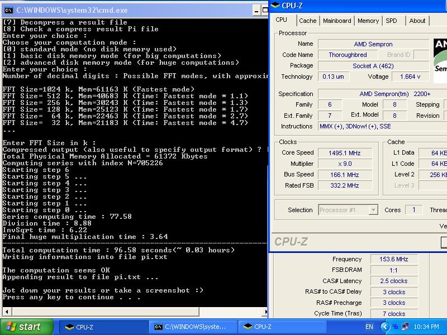Image resolution: width=447 pixels, height=335 pixels.
Task: Click the Ext. Family value 7
Action: point(330,116)
